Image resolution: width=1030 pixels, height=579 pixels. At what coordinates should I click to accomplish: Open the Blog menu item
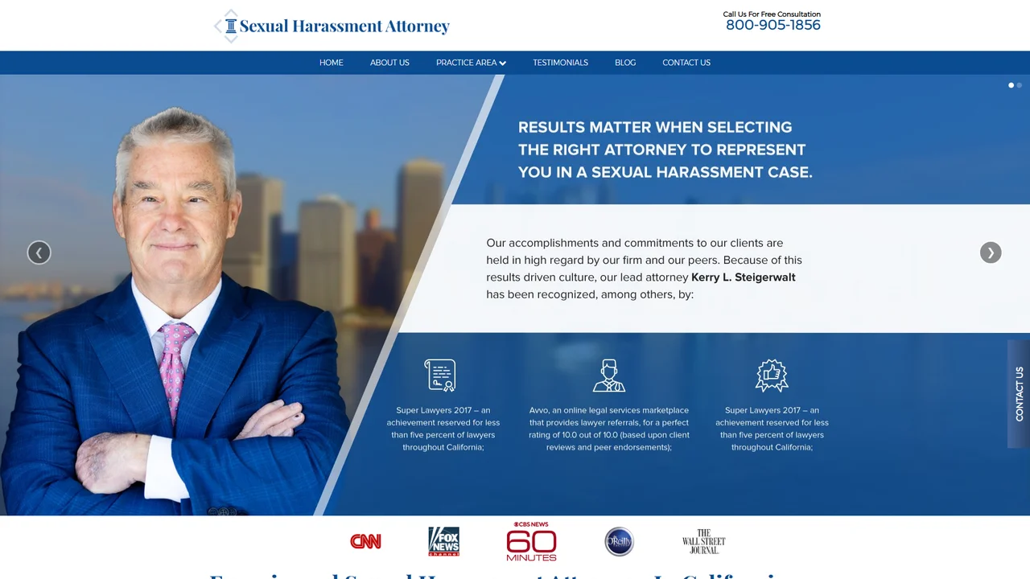click(x=625, y=63)
